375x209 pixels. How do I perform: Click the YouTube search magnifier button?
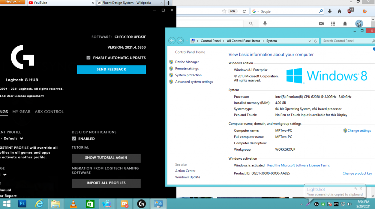pos(251,23)
